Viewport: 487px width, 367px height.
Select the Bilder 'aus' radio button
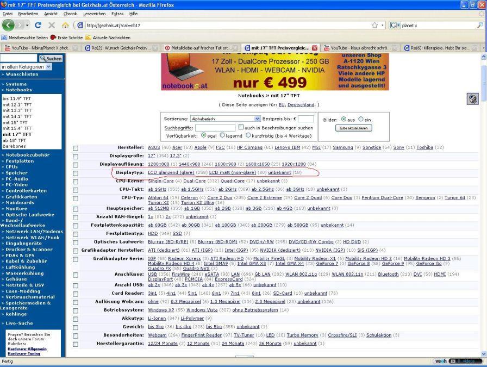tap(344, 119)
